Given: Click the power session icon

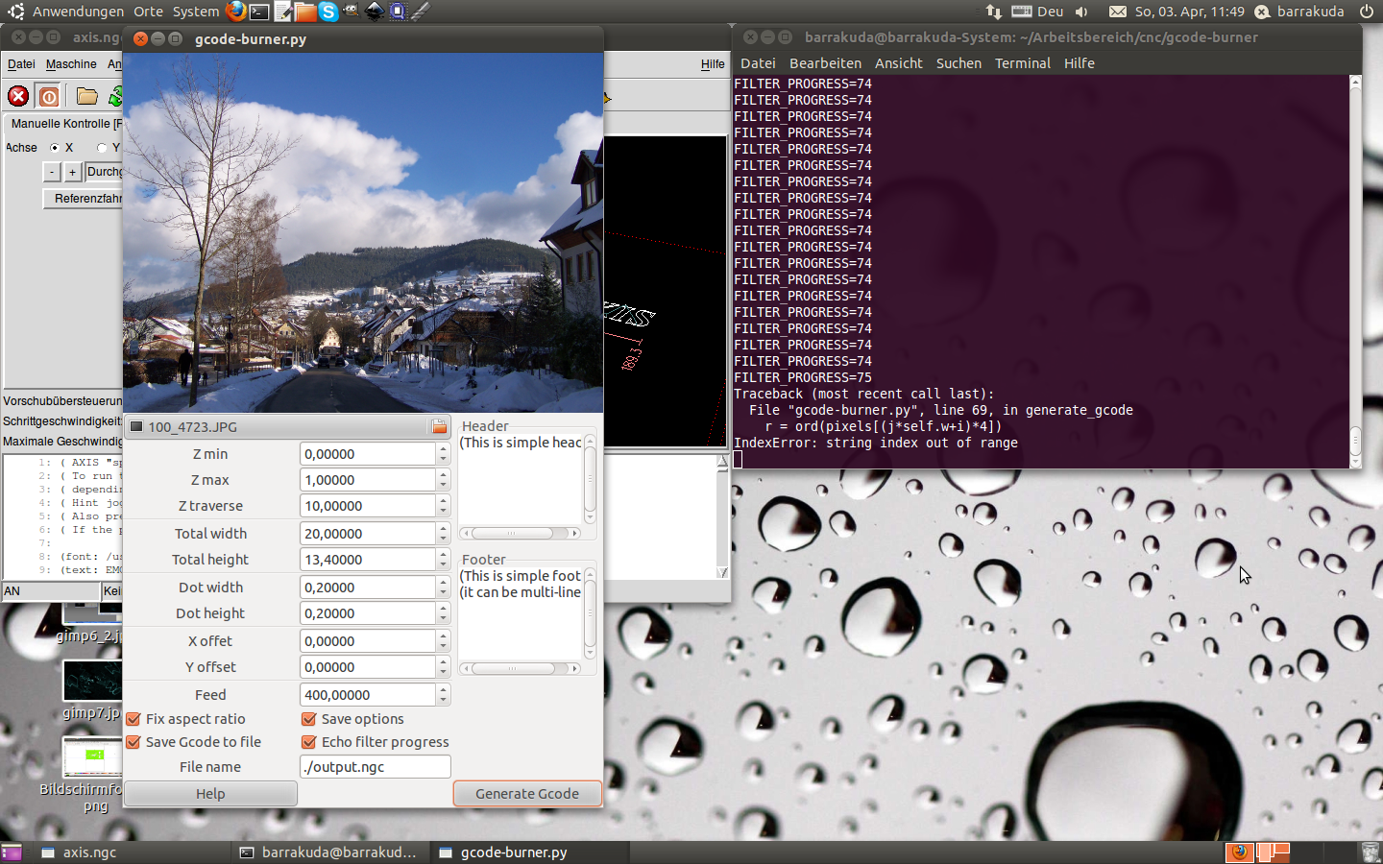Looking at the screenshot, I should coord(1367,12).
